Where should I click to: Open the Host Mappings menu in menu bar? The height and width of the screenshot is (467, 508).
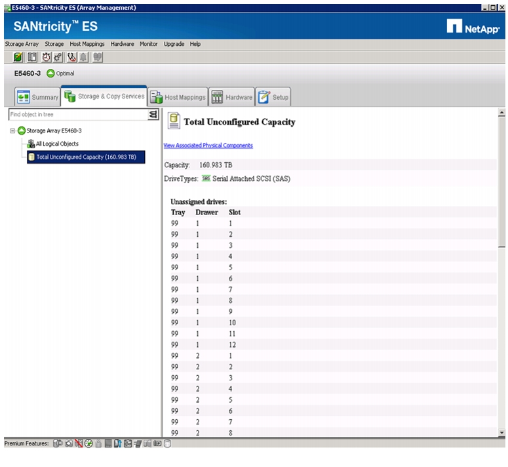[x=87, y=44]
